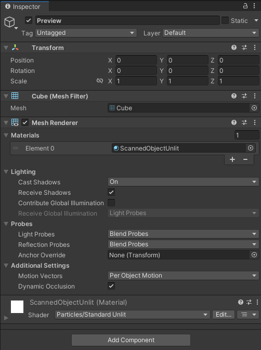Screen dimensions: 261x350
Task: Open Anchor Override object picker
Action: pyautogui.click(x=254, y=255)
